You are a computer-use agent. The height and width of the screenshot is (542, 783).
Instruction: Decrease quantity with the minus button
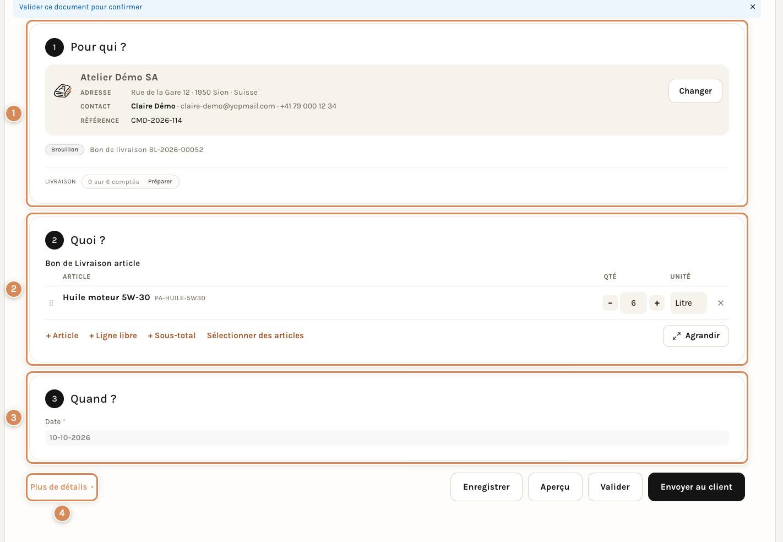pos(610,303)
